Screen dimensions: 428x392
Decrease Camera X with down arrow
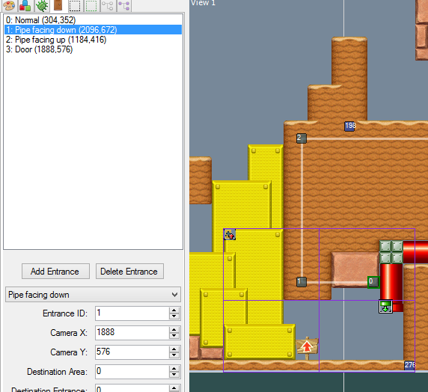(x=174, y=336)
